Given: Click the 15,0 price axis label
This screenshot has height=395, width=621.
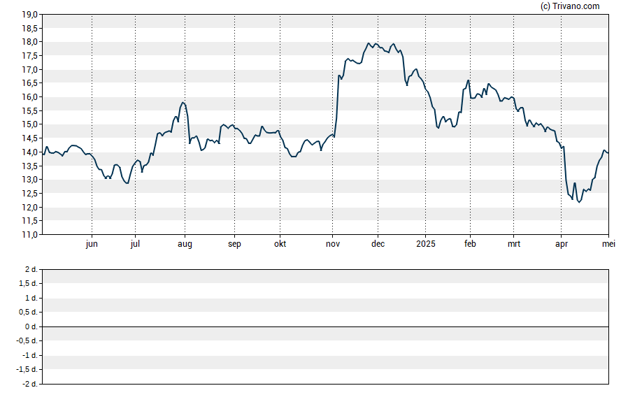Looking at the screenshot, I should tap(29, 124).
